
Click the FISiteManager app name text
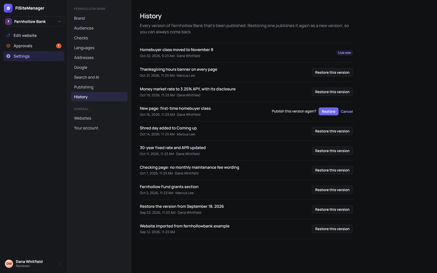click(x=30, y=8)
